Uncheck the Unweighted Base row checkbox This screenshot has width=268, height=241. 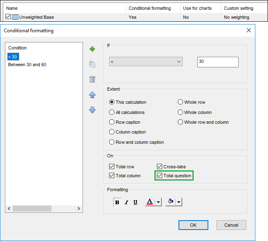[8, 17]
